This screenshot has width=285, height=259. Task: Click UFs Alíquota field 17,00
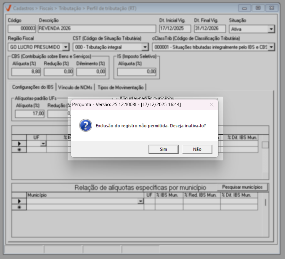coord(29,114)
